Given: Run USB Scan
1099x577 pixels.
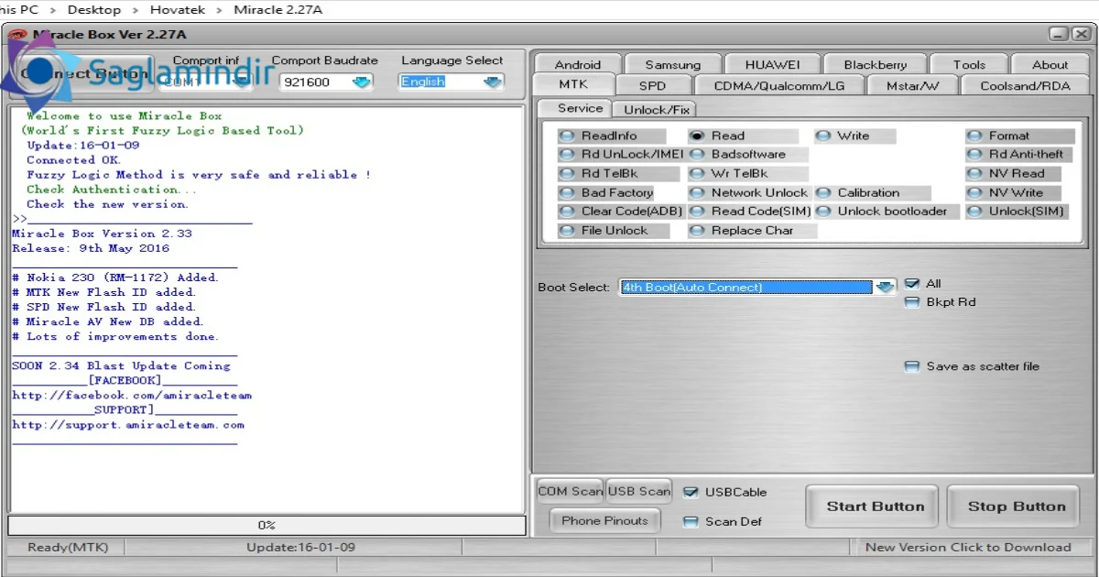Looking at the screenshot, I should tap(639, 491).
